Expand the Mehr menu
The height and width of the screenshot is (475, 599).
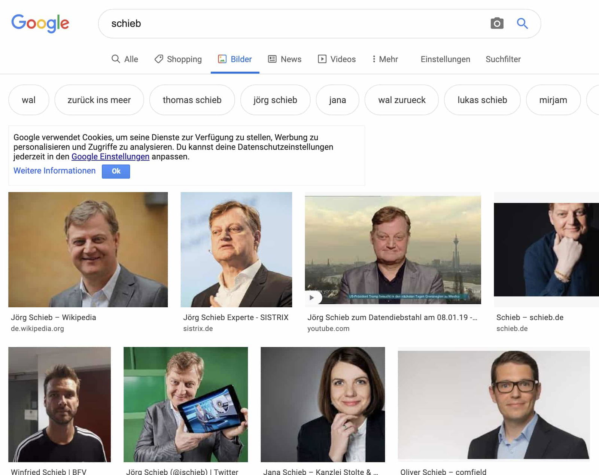click(385, 59)
